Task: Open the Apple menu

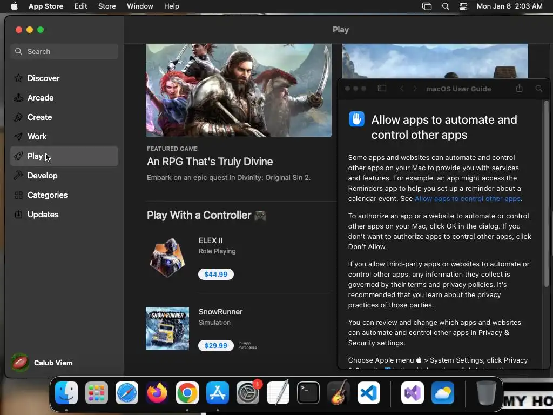Action: pos(14,6)
